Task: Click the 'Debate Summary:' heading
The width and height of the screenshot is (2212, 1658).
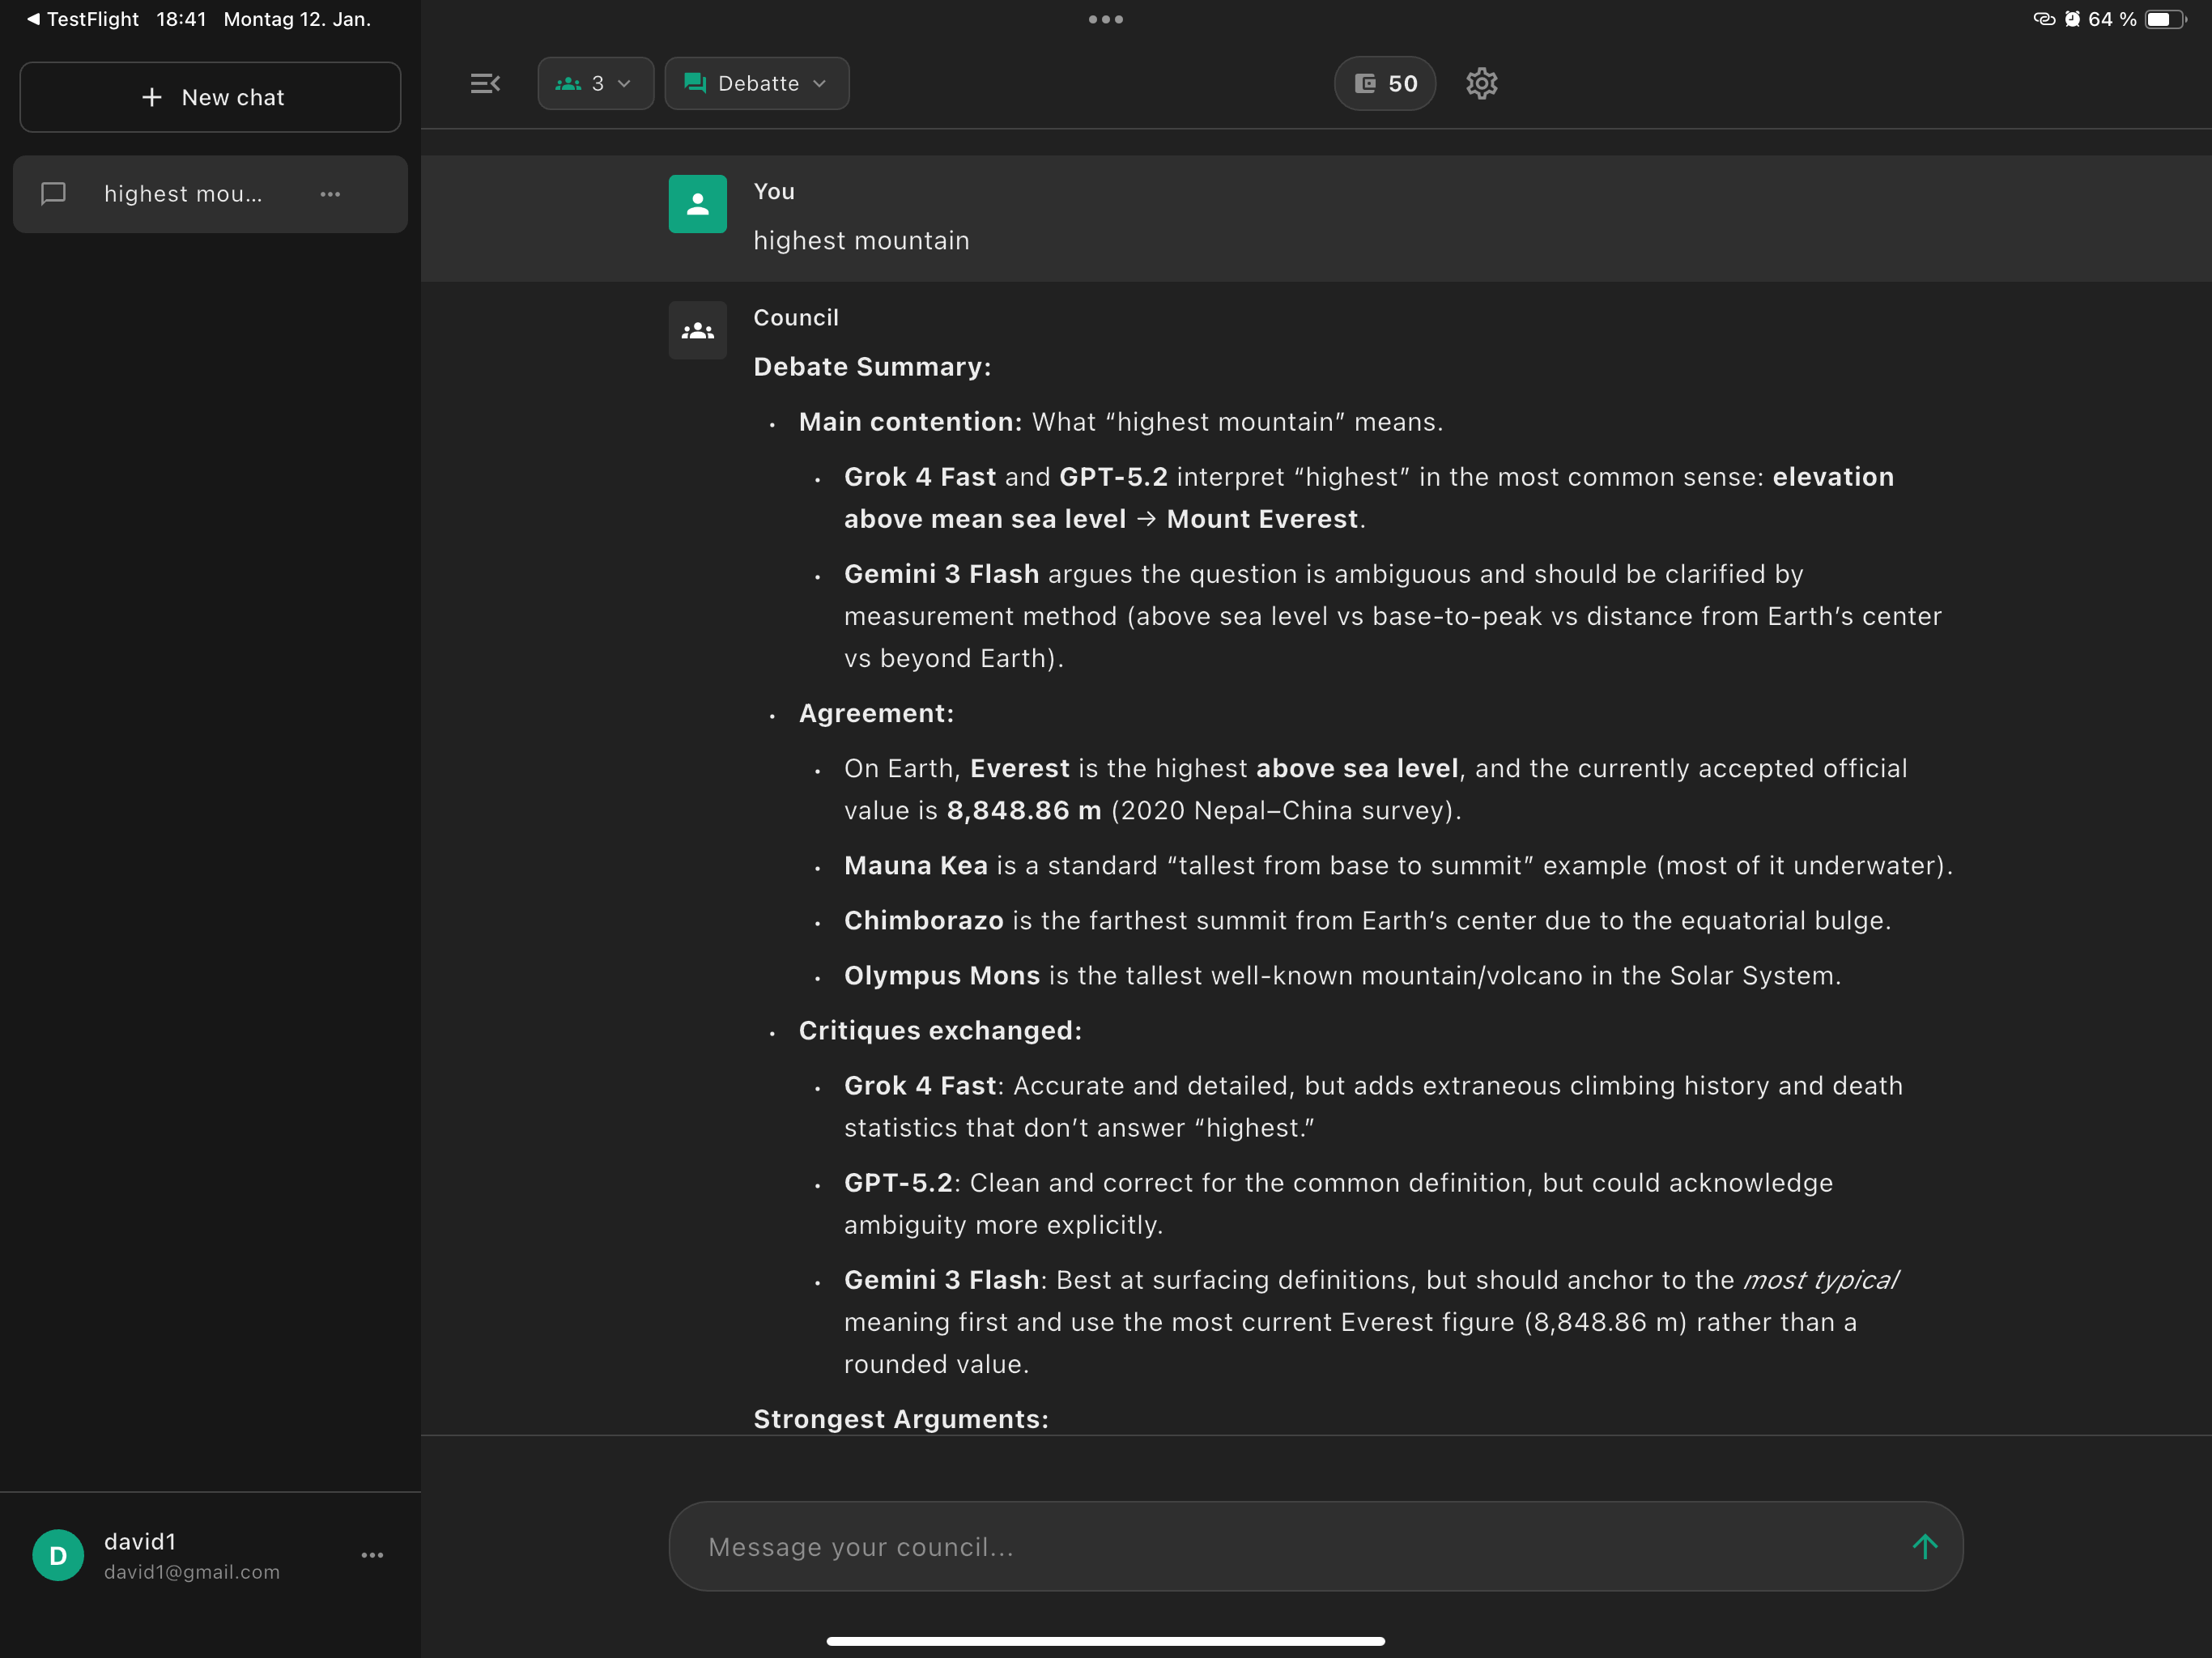Action: pyautogui.click(x=872, y=367)
